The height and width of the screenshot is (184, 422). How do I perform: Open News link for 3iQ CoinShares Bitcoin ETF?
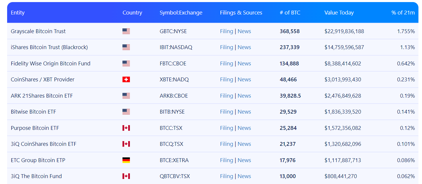point(244,144)
